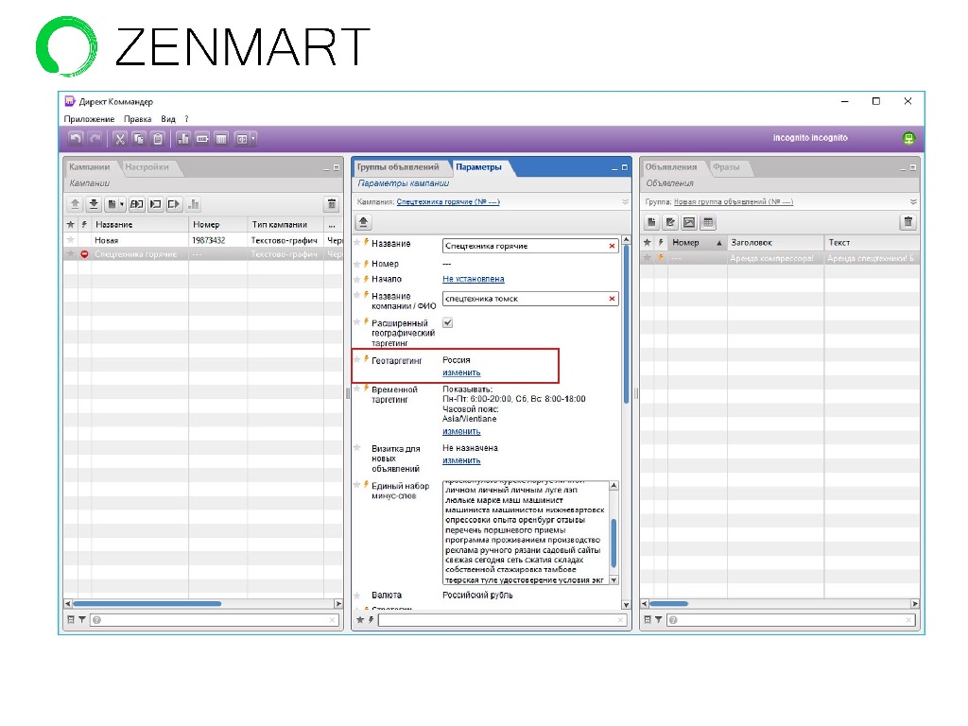Viewport: 968px width, 726px height.
Task: Click the table grid icon in the purple toolbar
Action: click(221, 139)
